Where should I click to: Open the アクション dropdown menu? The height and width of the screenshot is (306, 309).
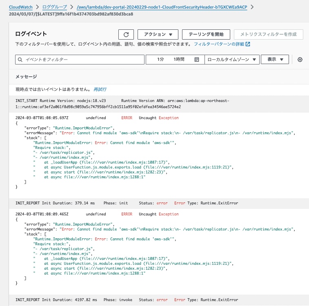click(158, 34)
